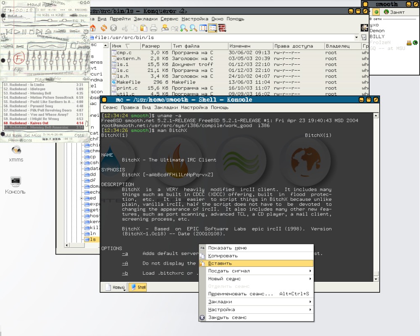Switch Konqueror to icon view mode

click(203, 28)
